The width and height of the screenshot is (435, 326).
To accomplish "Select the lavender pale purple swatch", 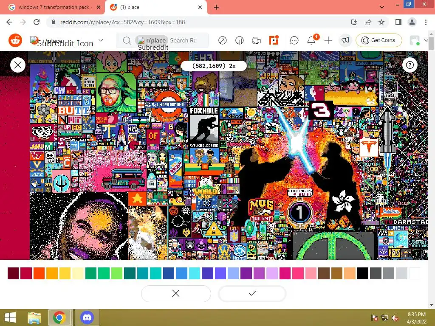I will pyautogui.click(x=272, y=273).
